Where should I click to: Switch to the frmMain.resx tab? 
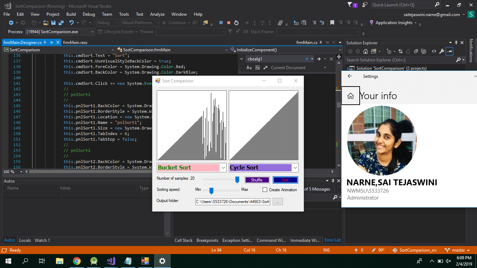tap(75, 43)
